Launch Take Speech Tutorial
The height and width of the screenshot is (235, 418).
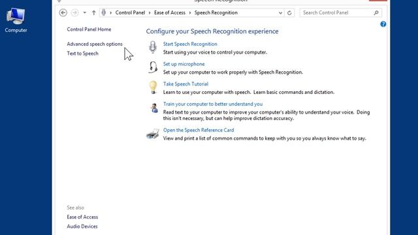(x=185, y=84)
